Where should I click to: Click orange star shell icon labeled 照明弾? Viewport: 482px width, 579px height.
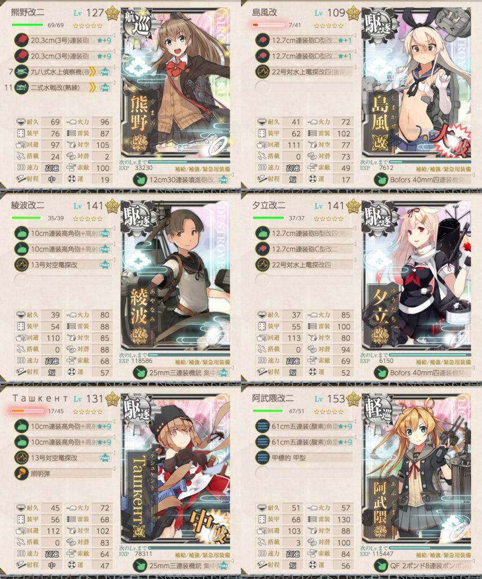point(21,473)
